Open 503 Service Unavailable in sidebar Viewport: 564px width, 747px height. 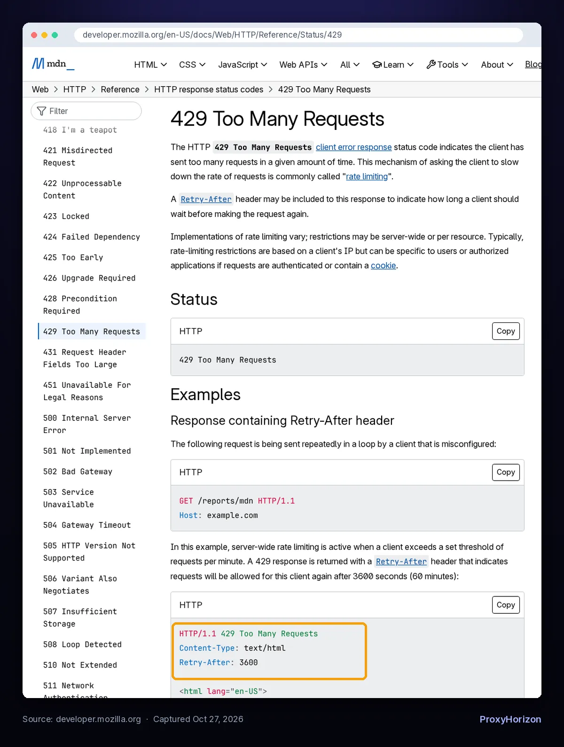(69, 498)
